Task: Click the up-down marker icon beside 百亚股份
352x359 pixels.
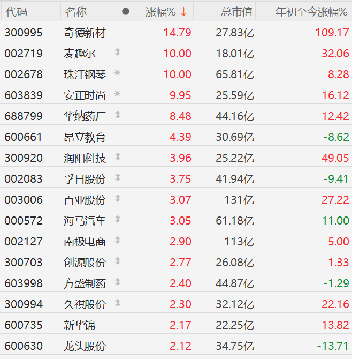Action: (x=118, y=198)
